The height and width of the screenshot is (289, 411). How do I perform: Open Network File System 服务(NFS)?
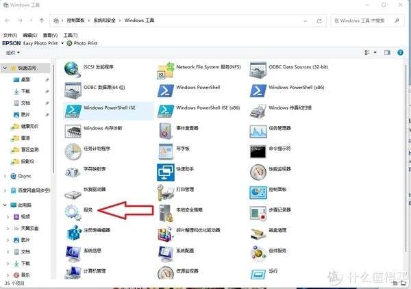pyautogui.click(x=199, y=71)
